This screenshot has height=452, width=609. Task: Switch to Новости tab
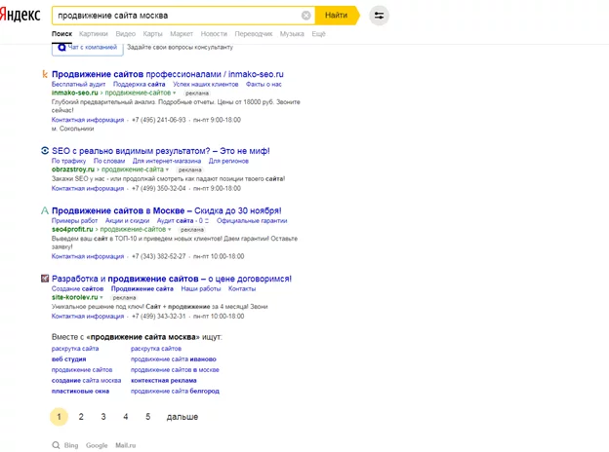point(214,34)
